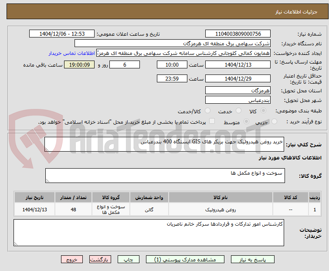Viewport: 329px width, 271px height.
Task: Click the validity time 23:59 field
Action: tap(172, 79)
